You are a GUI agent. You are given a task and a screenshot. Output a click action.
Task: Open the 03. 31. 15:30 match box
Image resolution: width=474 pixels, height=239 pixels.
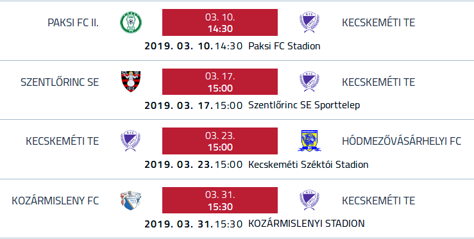[220, 200]
